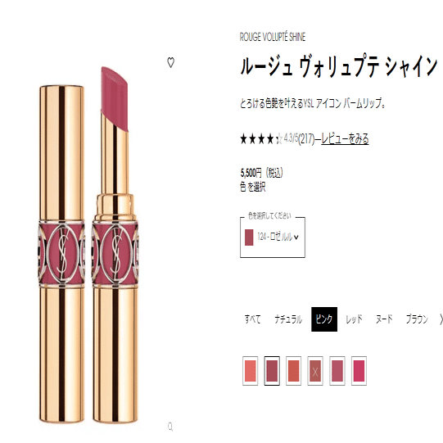Select the すべて color filter tab
The height and width of the screenshot is (443, 443).
252,319
